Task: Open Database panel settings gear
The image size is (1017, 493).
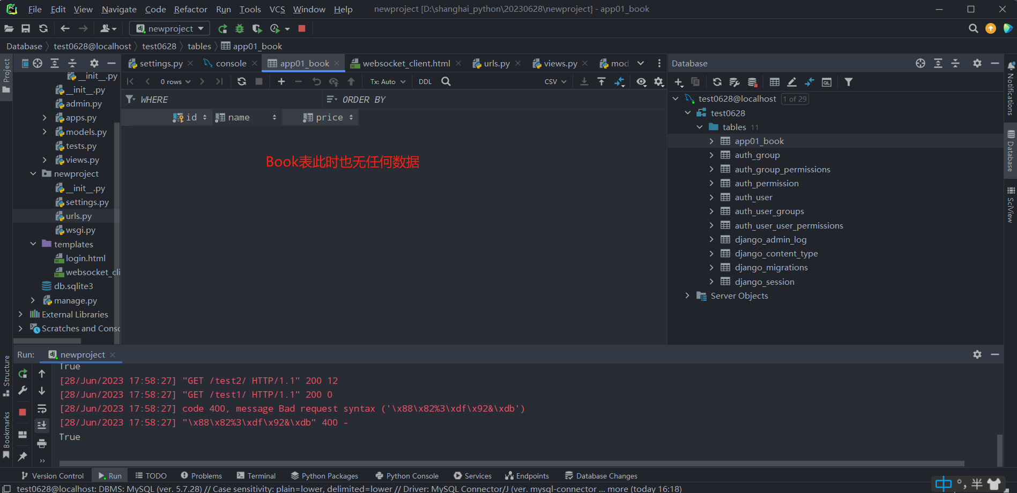Action: [977, 63]
